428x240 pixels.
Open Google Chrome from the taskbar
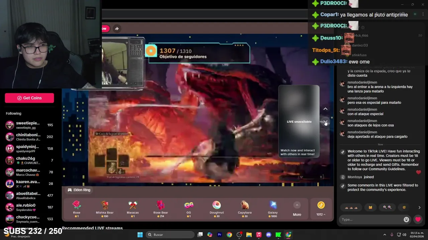point(229,235)
